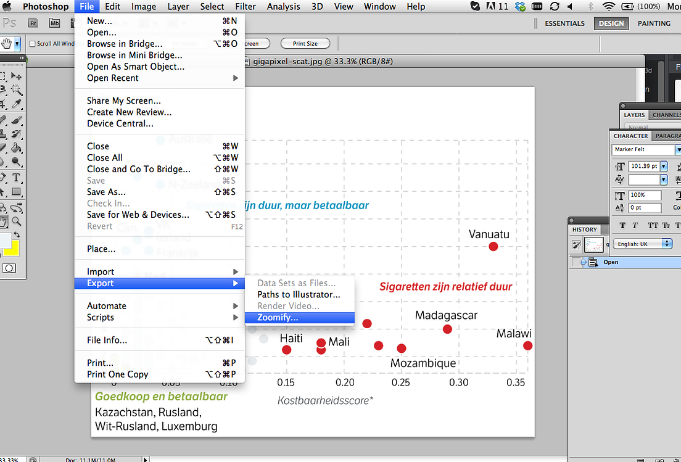This screenshot has width=681, height=462.
Task: Open the Marker Felt font family dropdown
Action: coord(678,149)
